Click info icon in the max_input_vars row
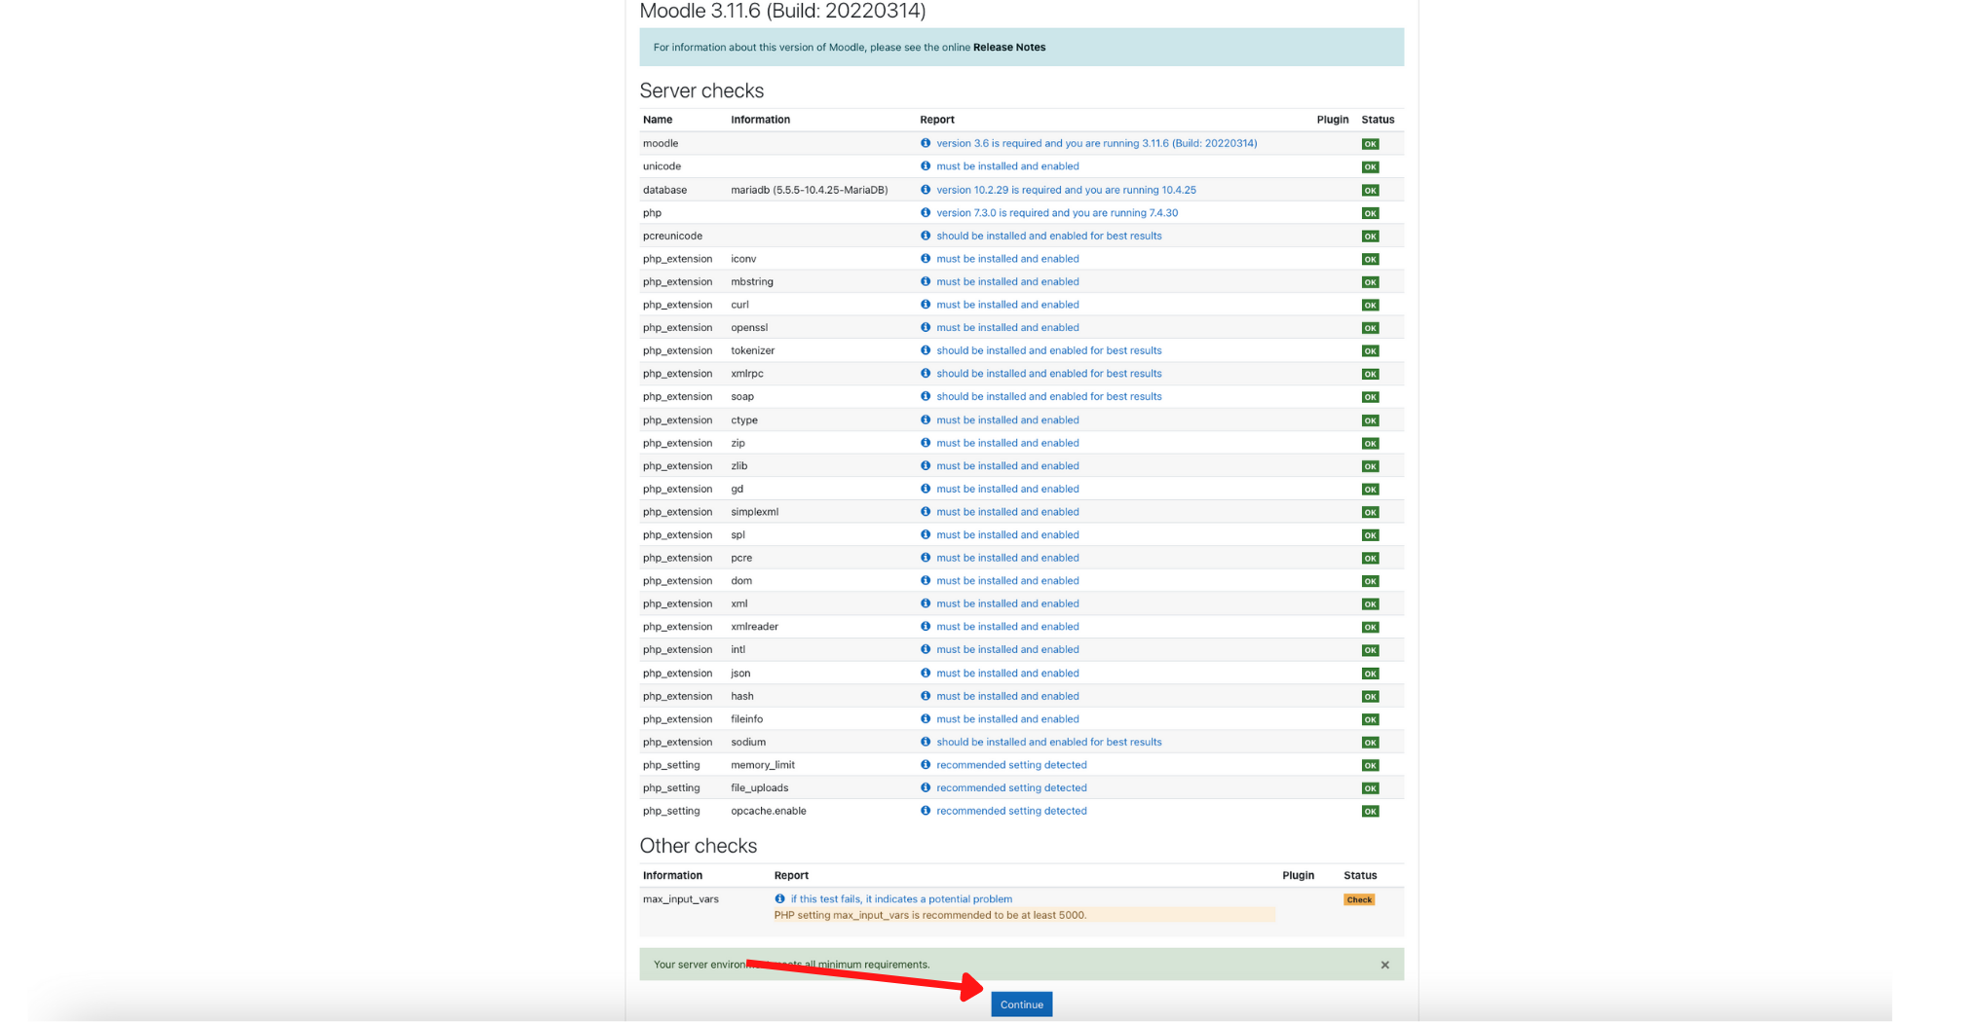Viewport: 1967px width, 1022px height. [x=779, y=898]
